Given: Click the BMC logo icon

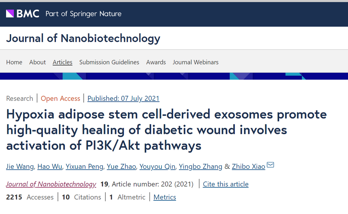Looking at the screenshot, I should click(x=10, y=13).
